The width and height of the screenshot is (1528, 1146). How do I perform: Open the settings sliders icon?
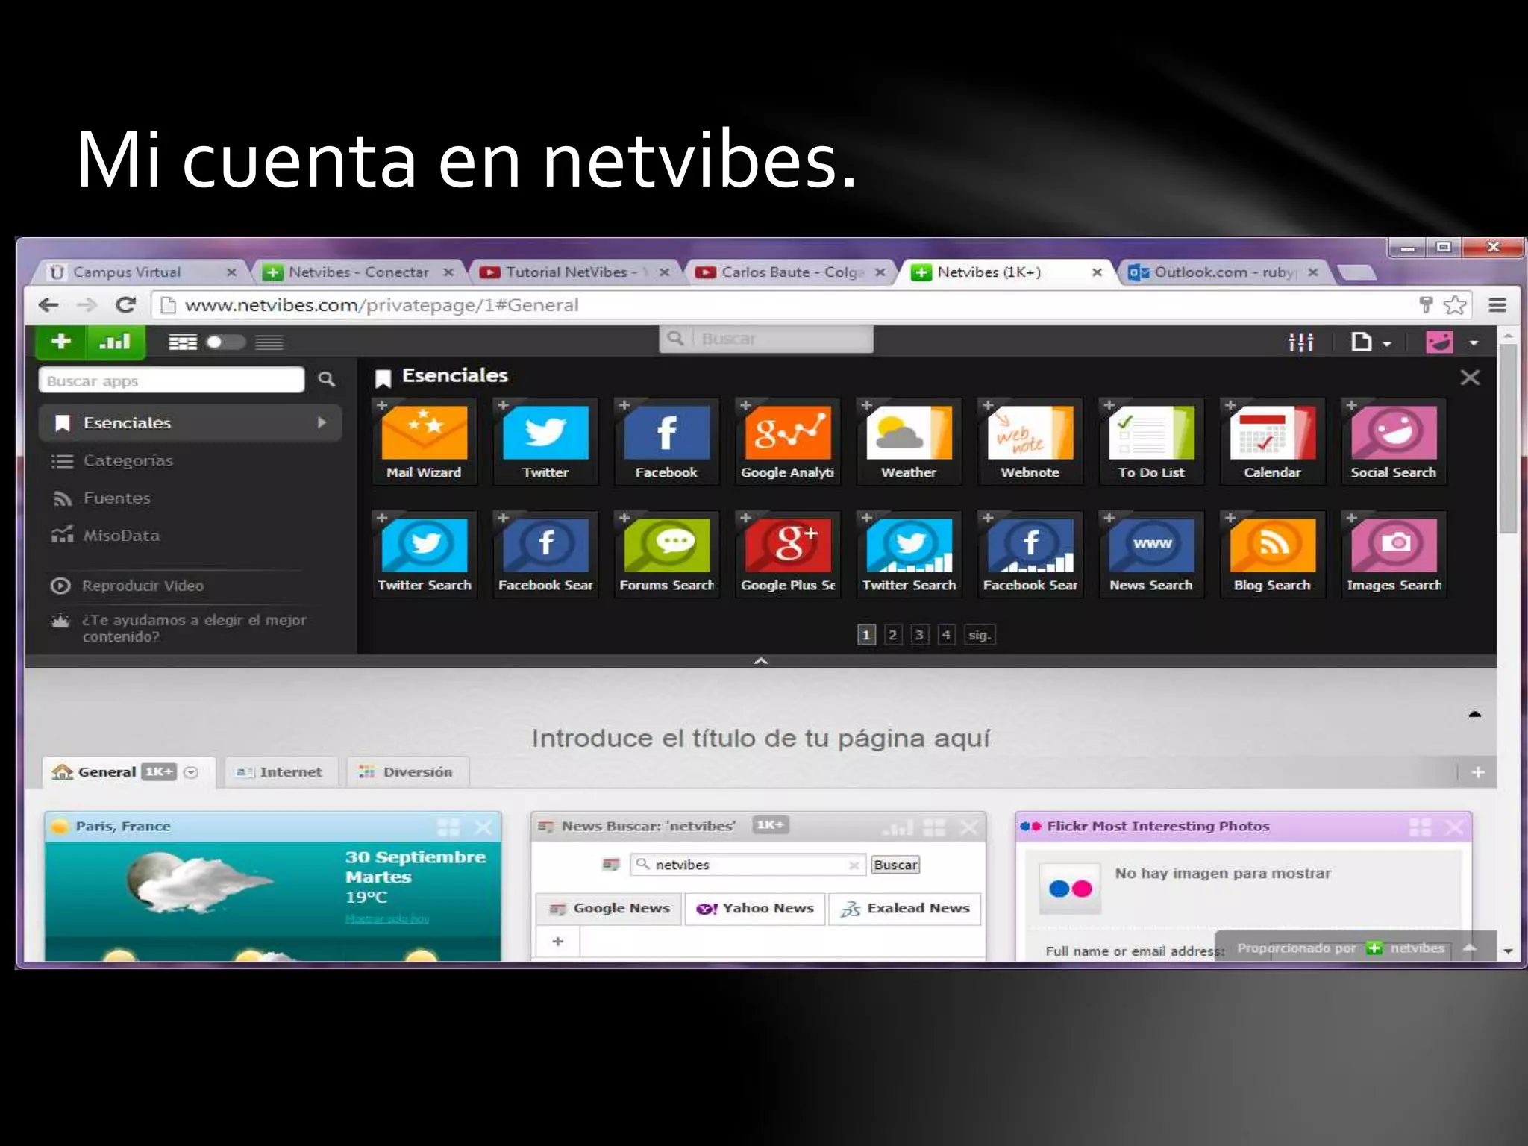(1300, 342)
